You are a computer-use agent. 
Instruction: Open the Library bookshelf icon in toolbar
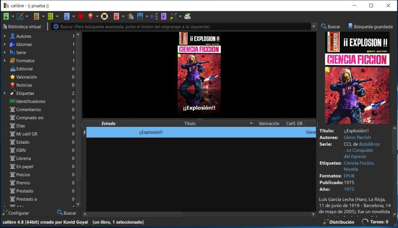130,16
